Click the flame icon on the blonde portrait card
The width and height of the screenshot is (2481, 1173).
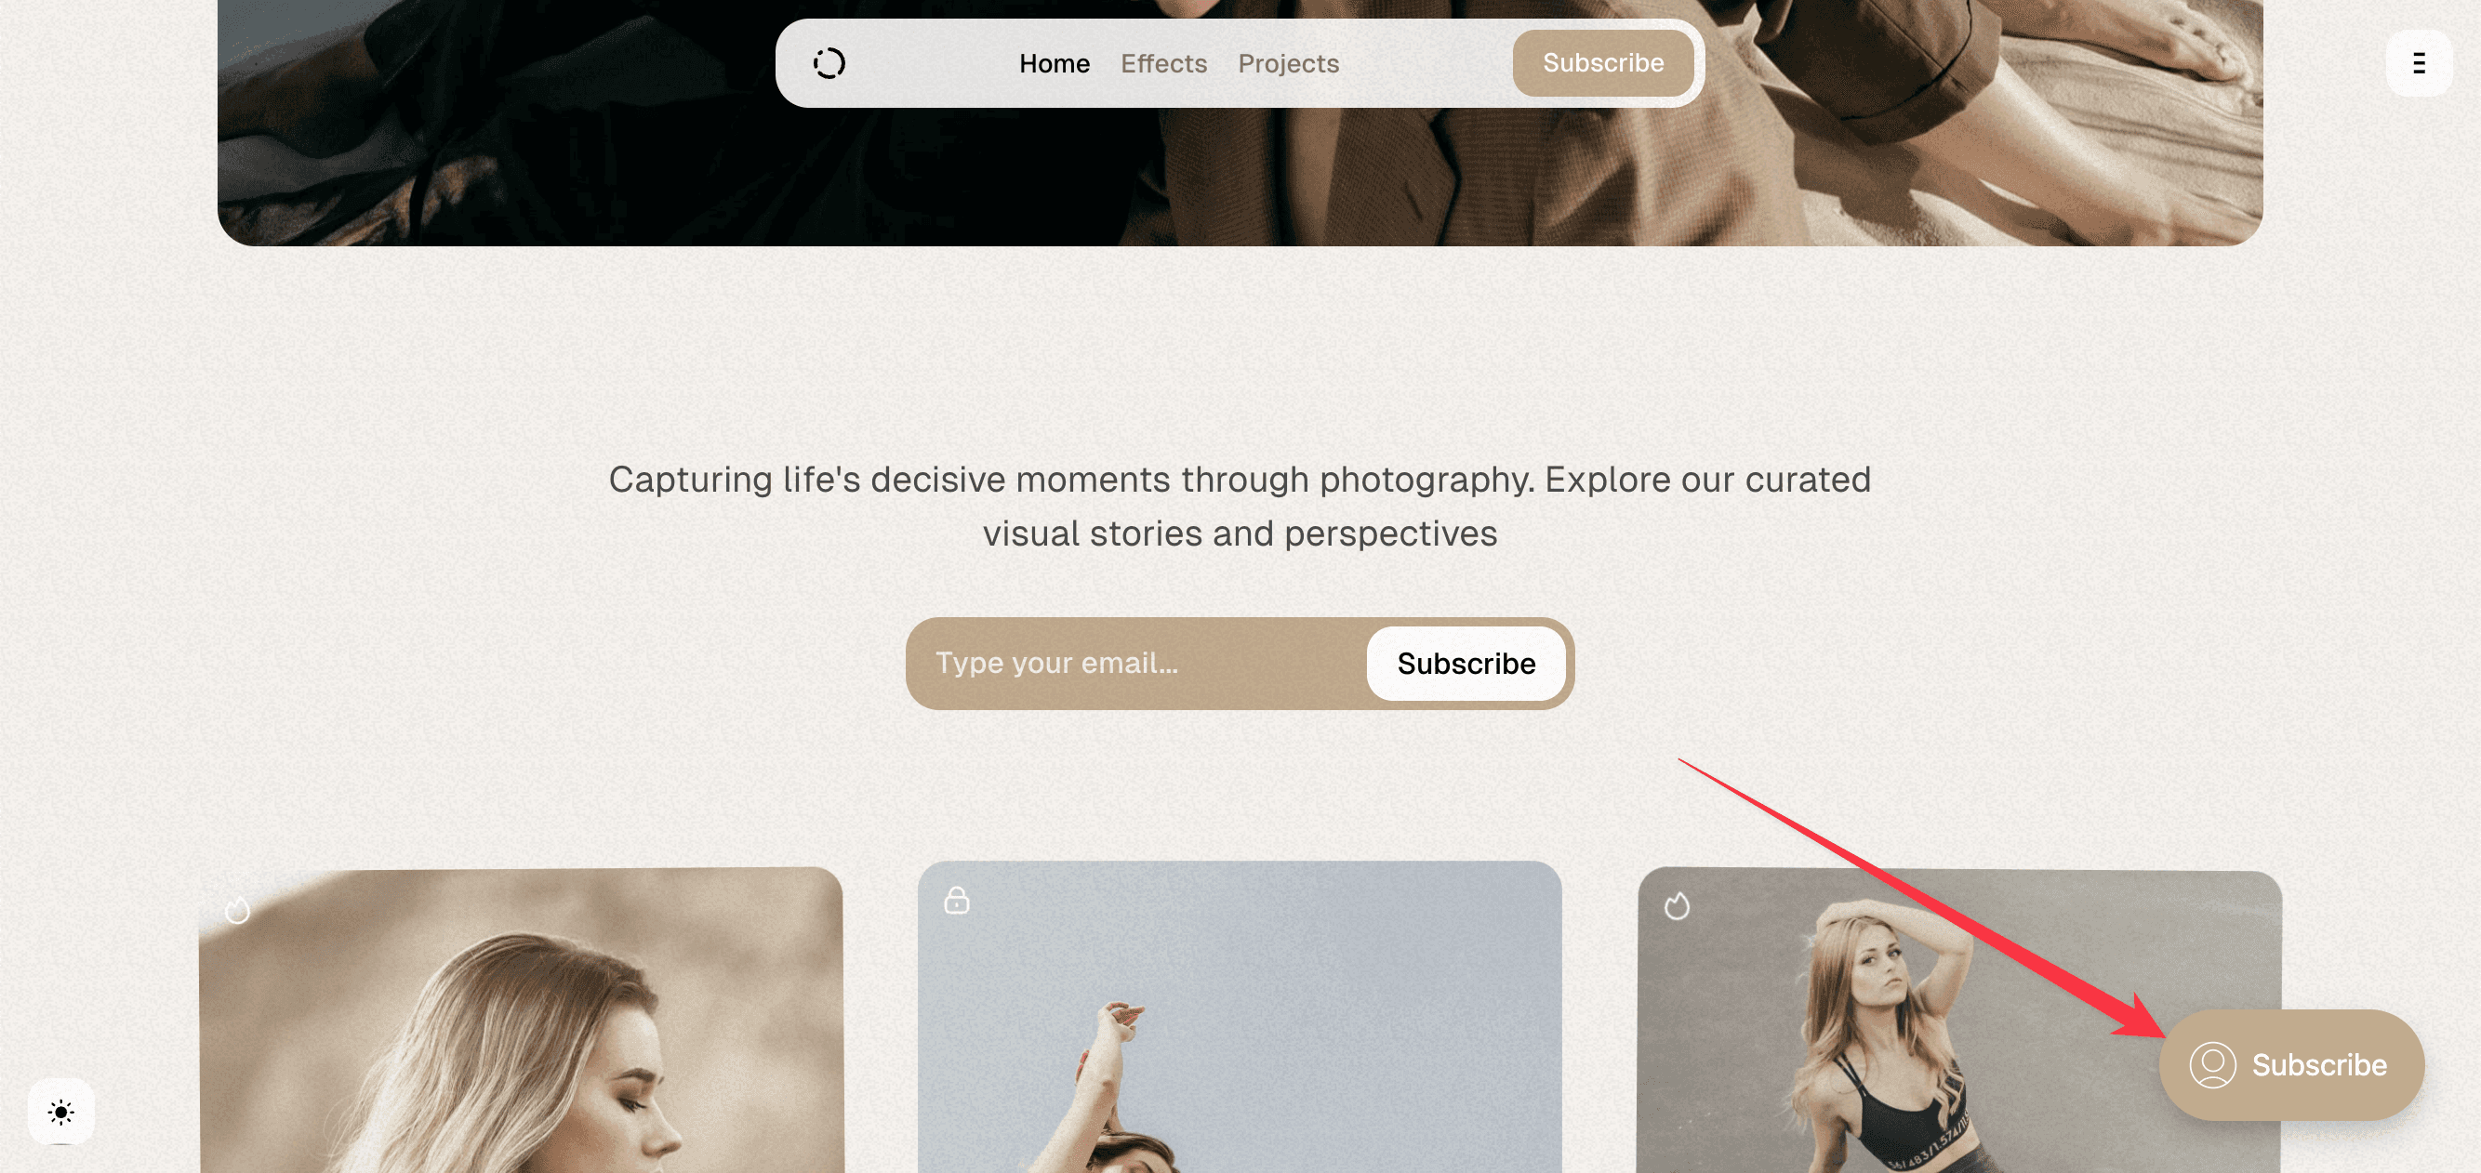click(237, 909)
